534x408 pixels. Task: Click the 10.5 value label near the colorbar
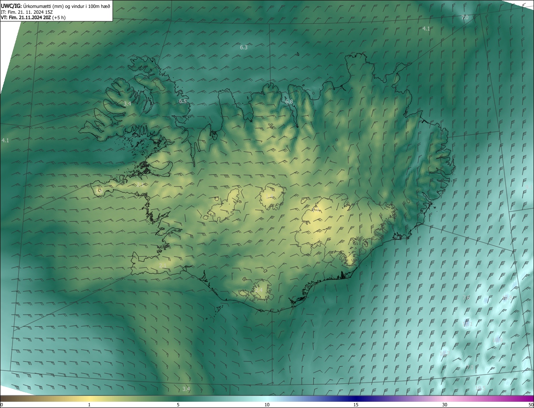point(480,388)
